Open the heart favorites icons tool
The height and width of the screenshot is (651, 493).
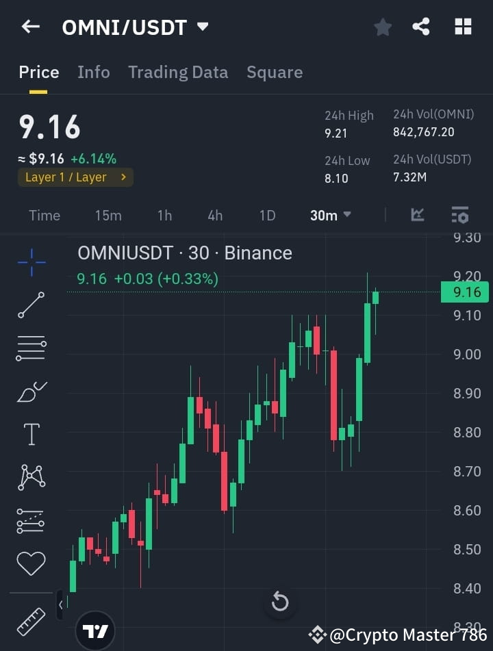pos(31,563)
